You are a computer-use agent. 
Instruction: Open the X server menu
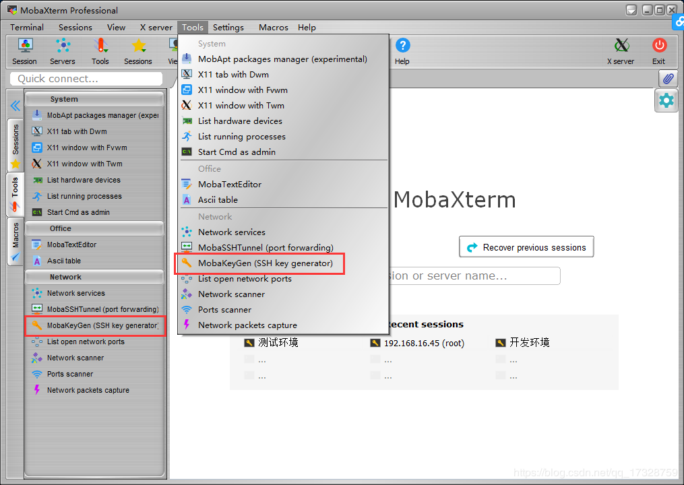click(156, 28)
